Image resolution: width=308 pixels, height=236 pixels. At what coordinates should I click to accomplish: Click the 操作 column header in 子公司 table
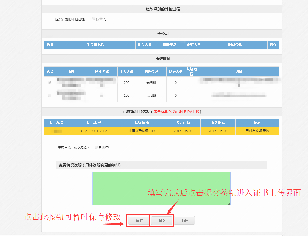273,45
